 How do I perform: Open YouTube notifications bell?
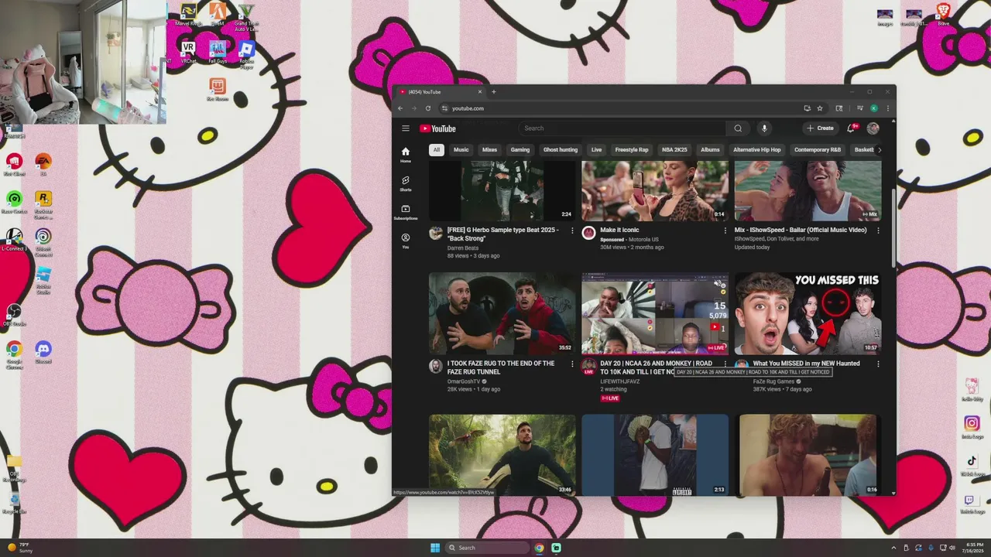point(852,128)
